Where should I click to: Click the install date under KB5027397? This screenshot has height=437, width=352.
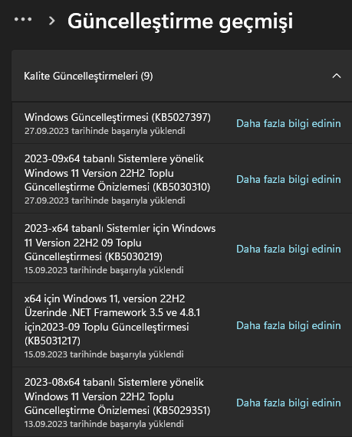coord(104,131)
